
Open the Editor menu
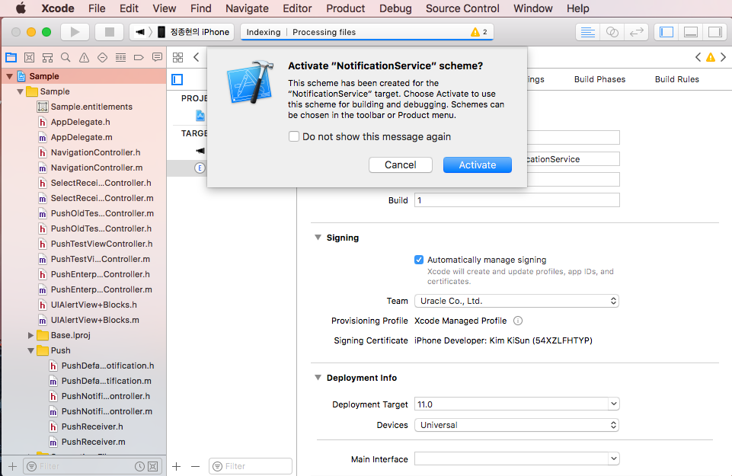(297, 8)
